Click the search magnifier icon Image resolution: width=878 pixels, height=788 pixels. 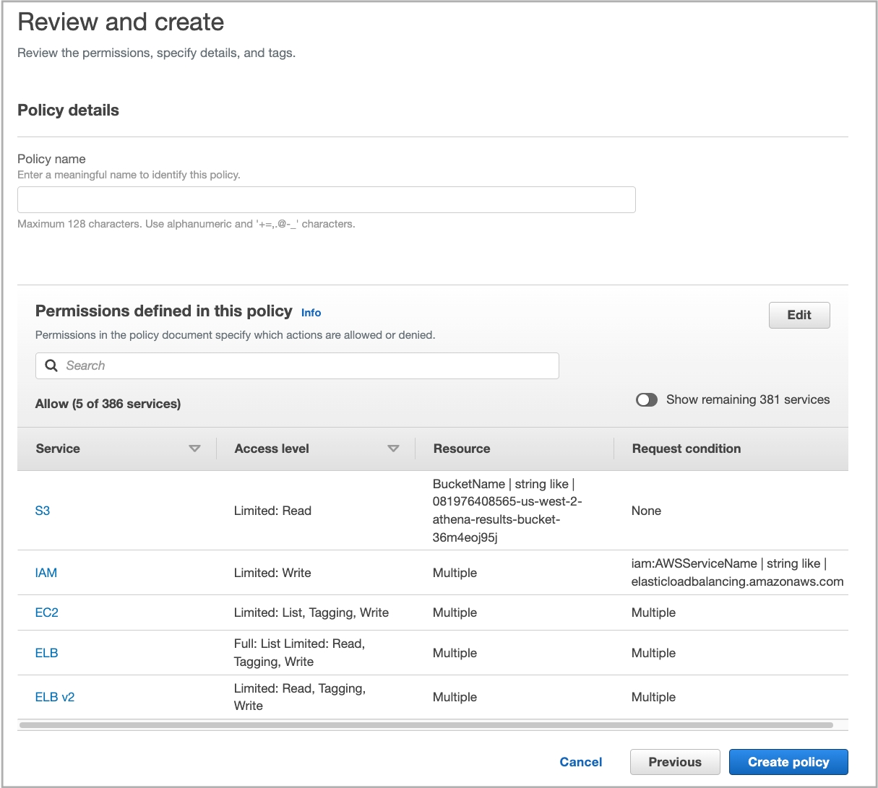point(51,365)
